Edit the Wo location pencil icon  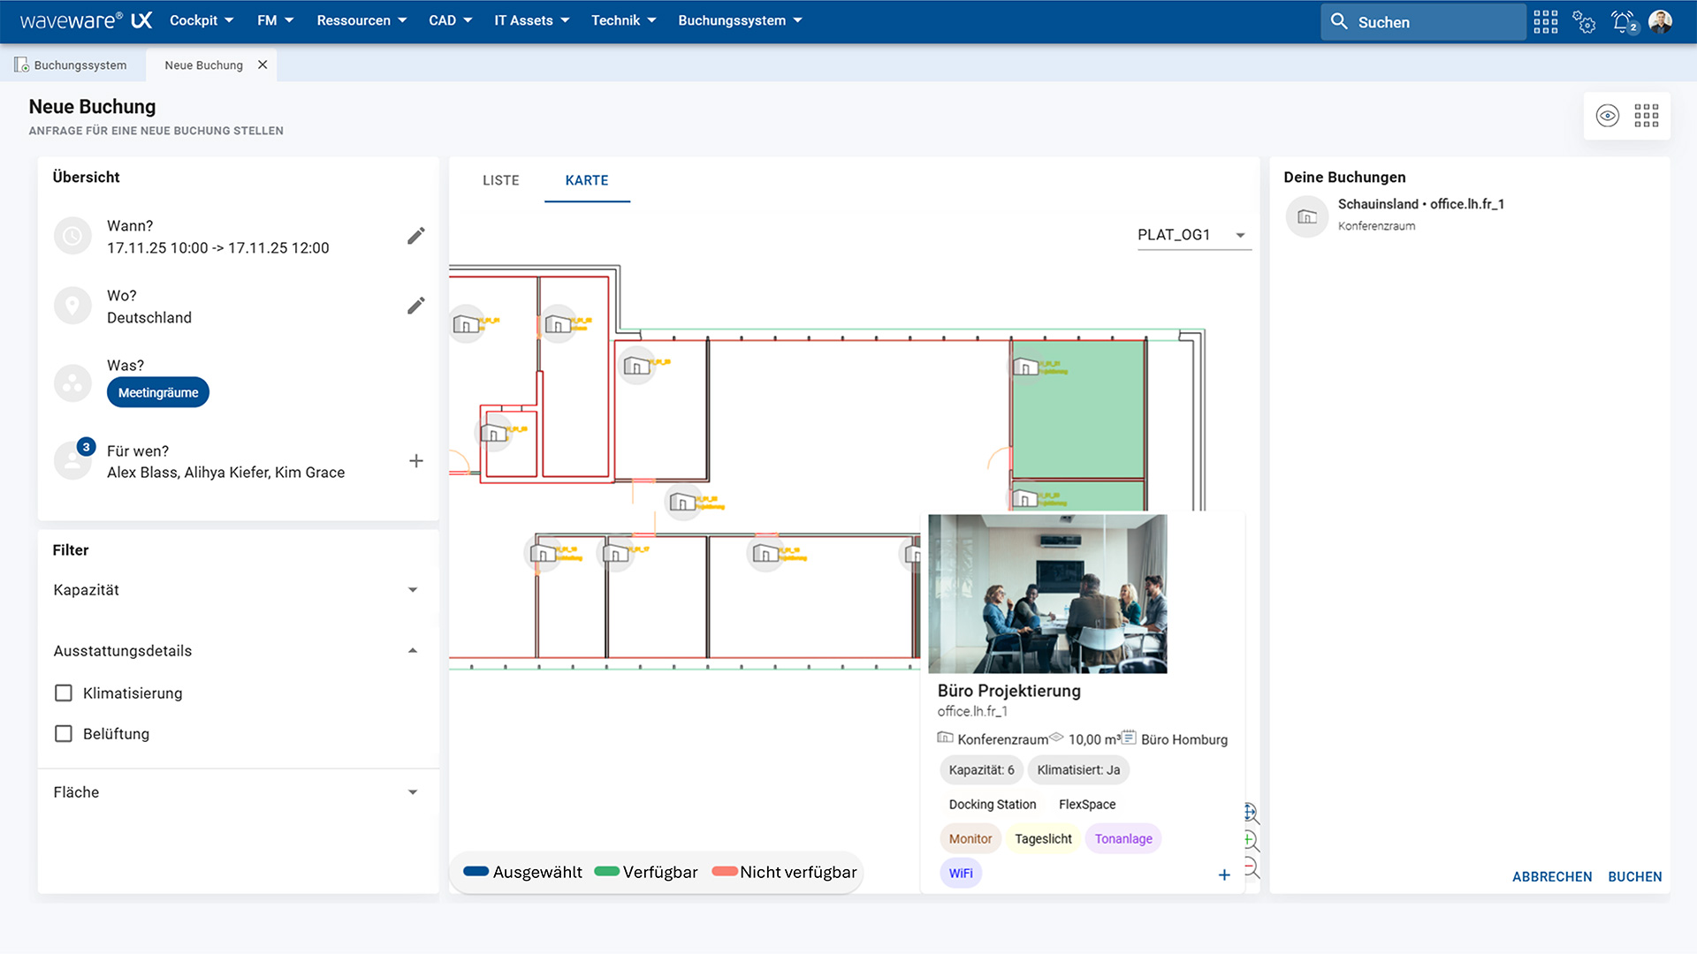coord(415,306)
